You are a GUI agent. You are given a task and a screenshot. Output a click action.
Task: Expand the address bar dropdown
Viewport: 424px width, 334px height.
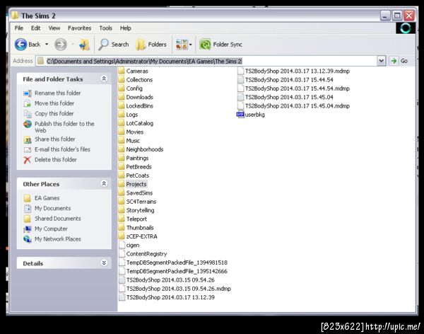pyautogui.click(x=382, y=61)
